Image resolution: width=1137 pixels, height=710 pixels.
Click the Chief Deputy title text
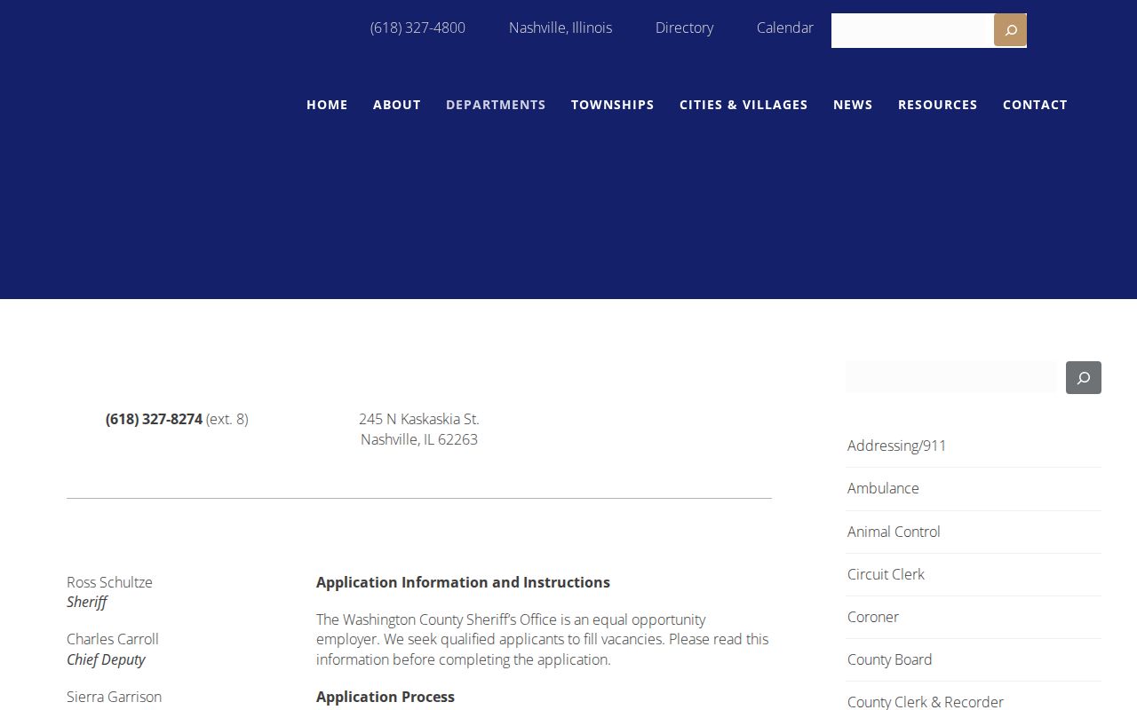106,659
